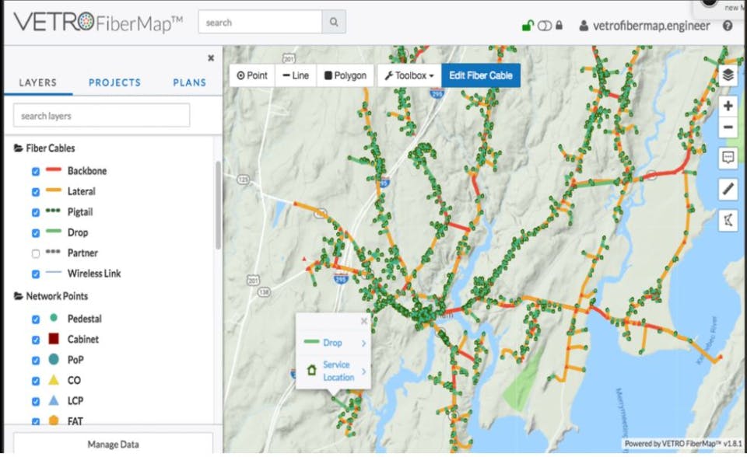Open the Toolbox dropdown
The width and height of the screenshot is (747, 457).
(409, 75)
